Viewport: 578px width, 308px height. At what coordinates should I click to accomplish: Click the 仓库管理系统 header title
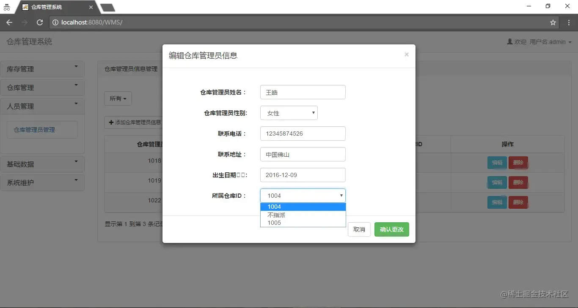(30, 42)
